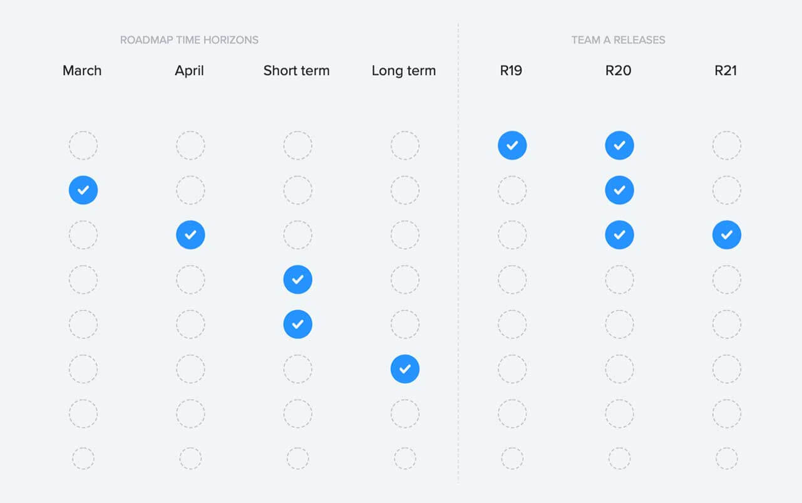Check the first-row empty circle under R21
Image resolution: width=802 pixels, height=503 pixels.
pos(727,145)
